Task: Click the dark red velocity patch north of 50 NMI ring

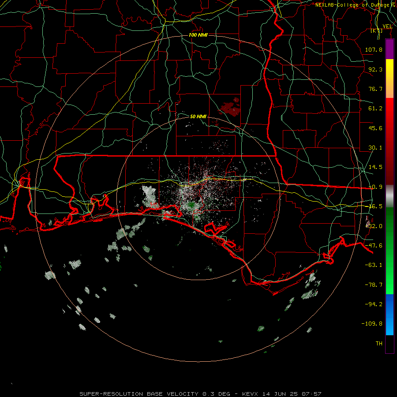Action: coord(230,108)
